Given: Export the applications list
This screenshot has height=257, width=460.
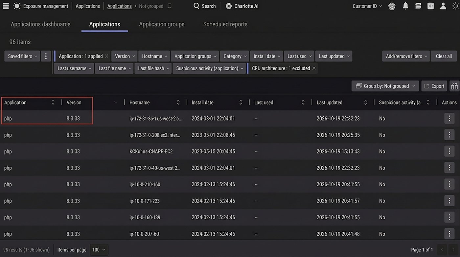Looking at the screenshot, I should point(434,86).
